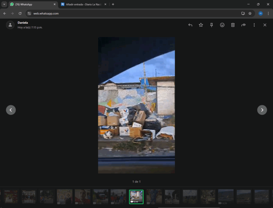Delete the media using the trash icon
Viewport: 273px width, 208px height.
233,25
